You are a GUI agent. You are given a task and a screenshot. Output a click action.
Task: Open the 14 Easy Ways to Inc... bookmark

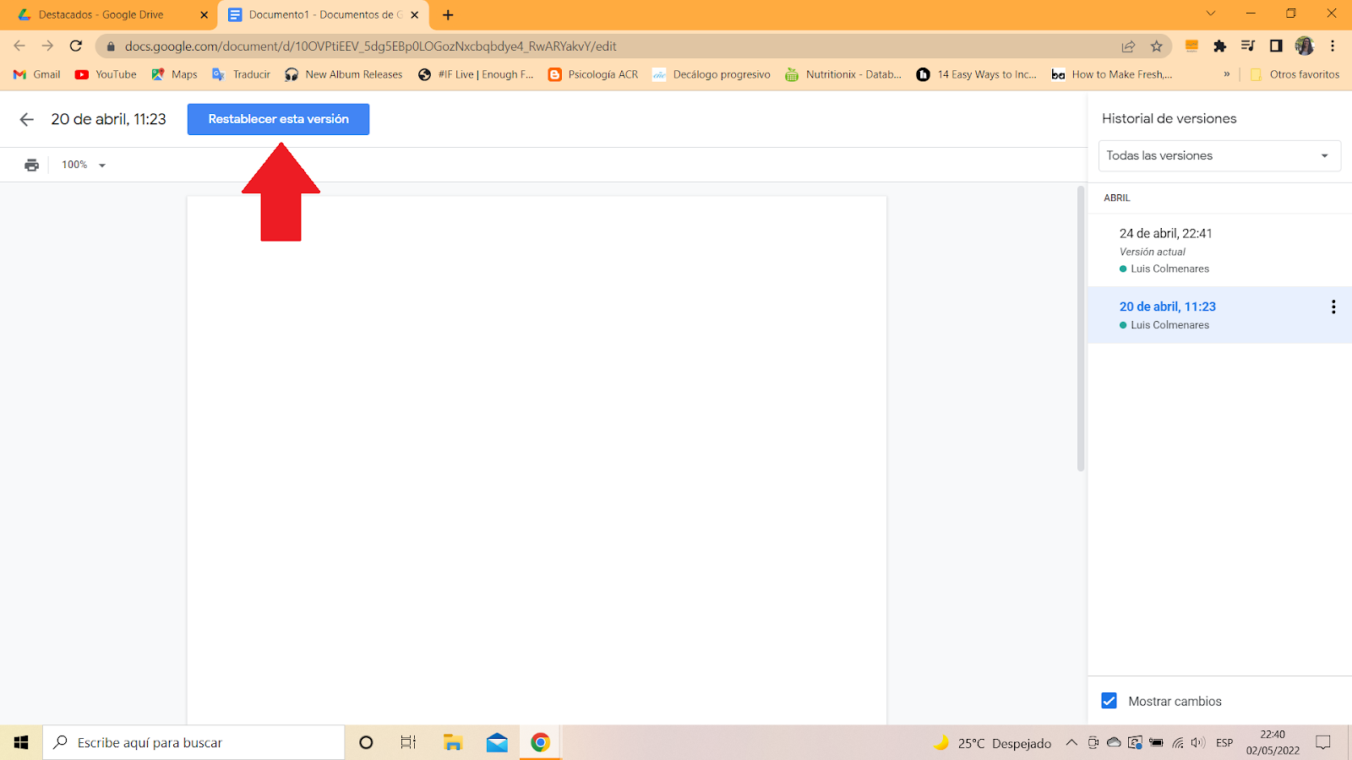(x=976, y=74)
